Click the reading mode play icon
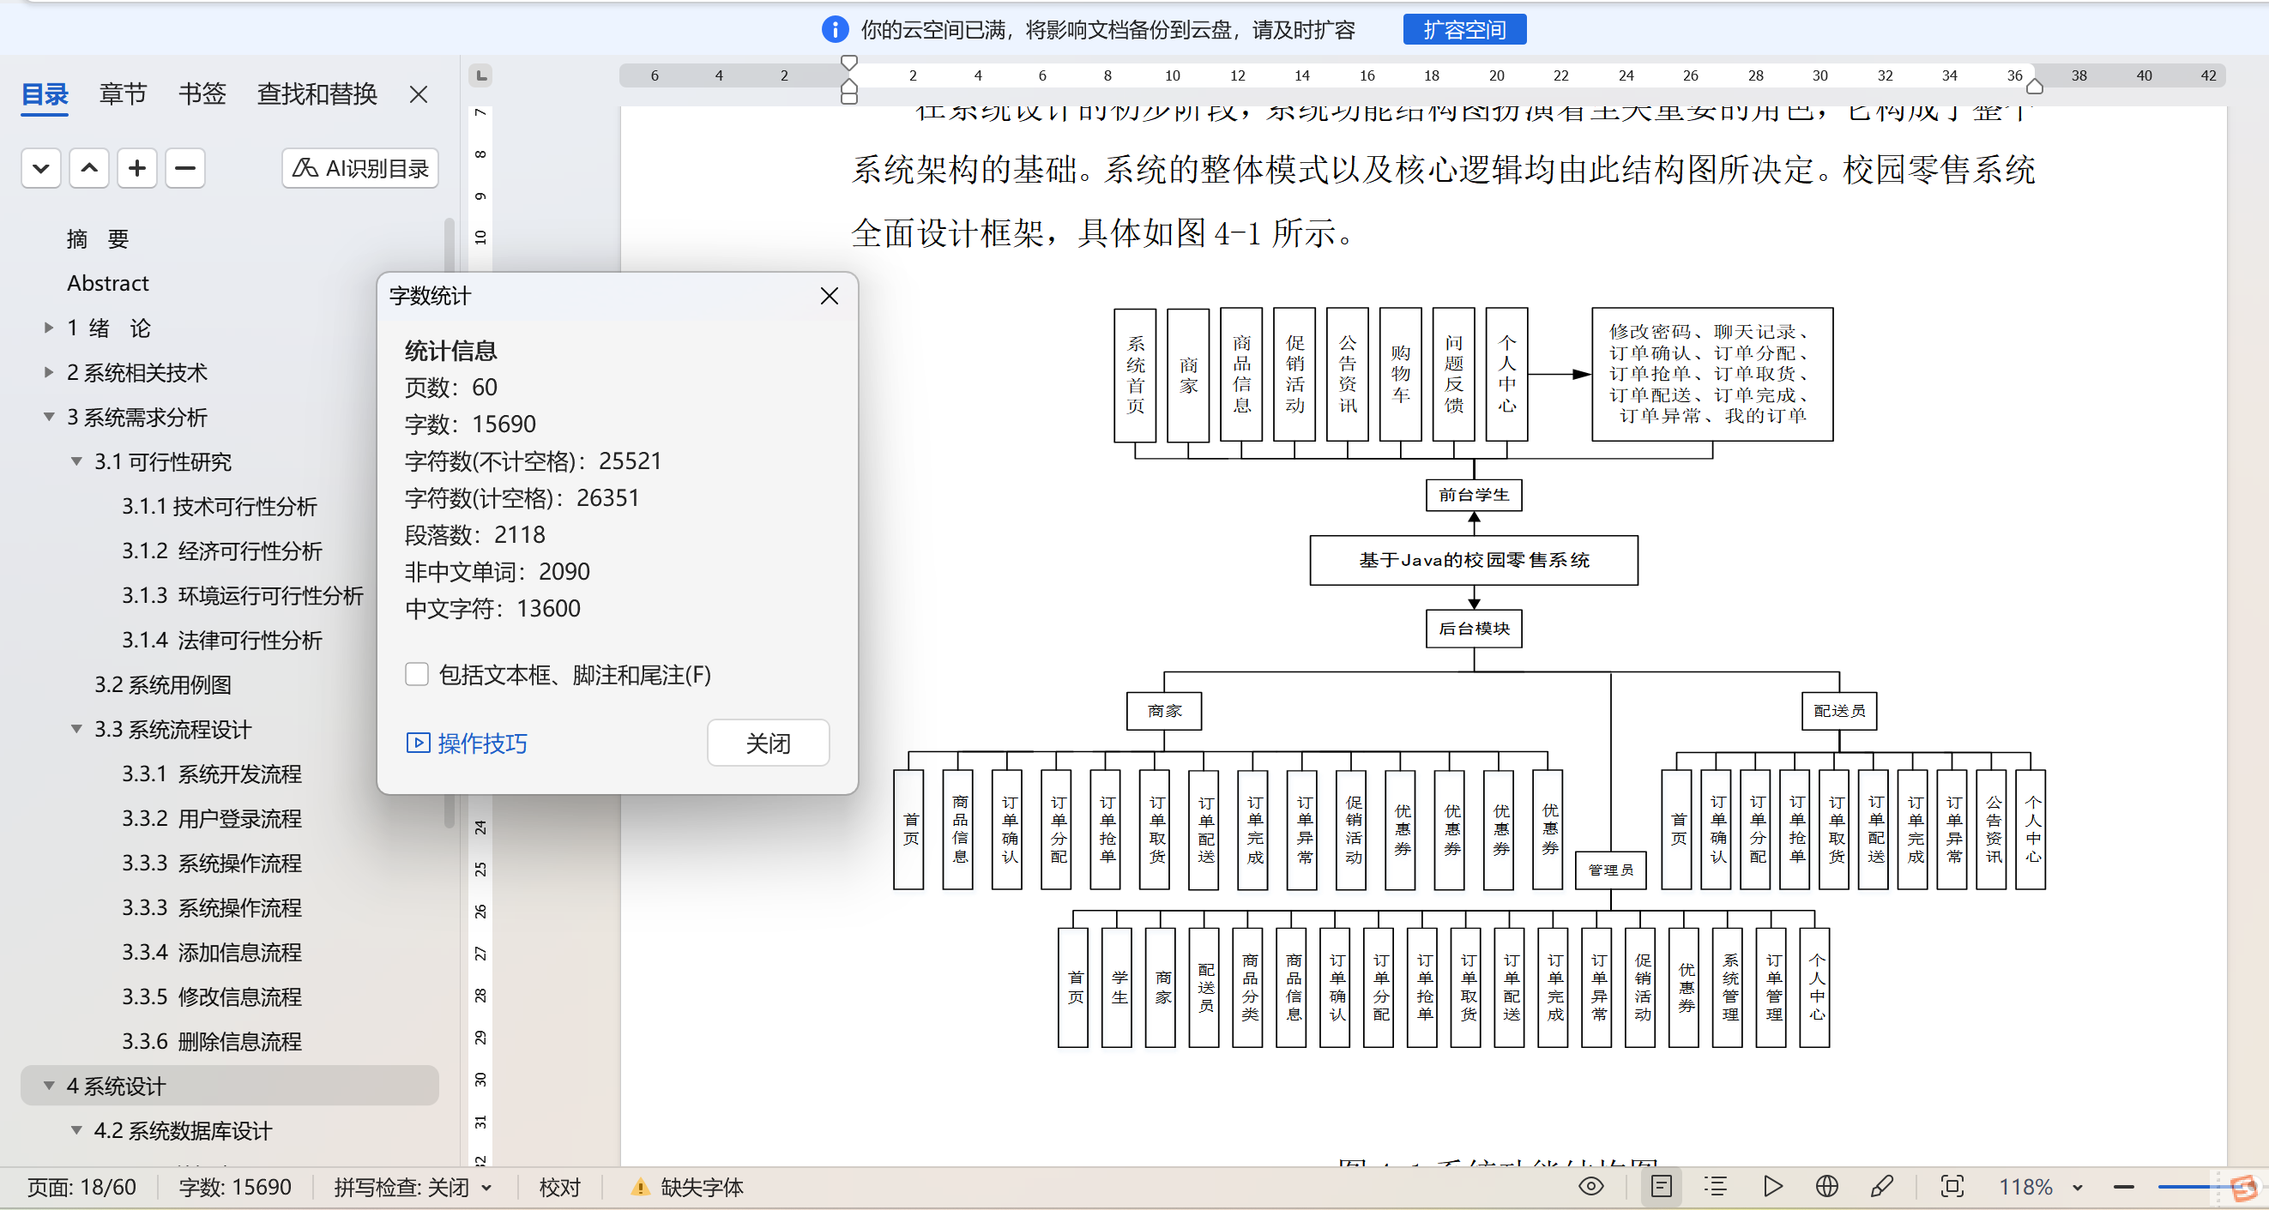Image resolution: width=2269 pixels, height=1210 pixels. tap(1772, 1186)
